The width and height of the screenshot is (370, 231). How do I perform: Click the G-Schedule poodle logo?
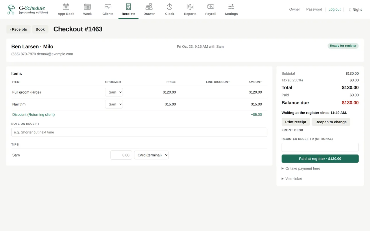(x=11, y=9)
